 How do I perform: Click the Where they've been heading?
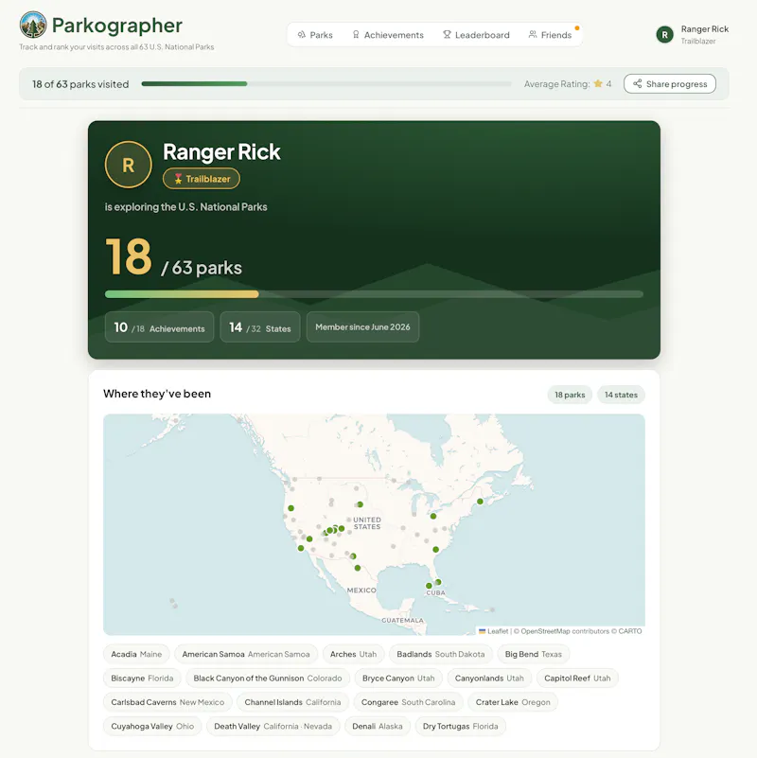157,394
